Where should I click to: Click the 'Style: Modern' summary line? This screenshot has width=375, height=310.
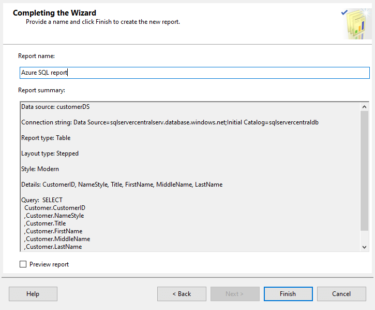(x=40, y=169)
